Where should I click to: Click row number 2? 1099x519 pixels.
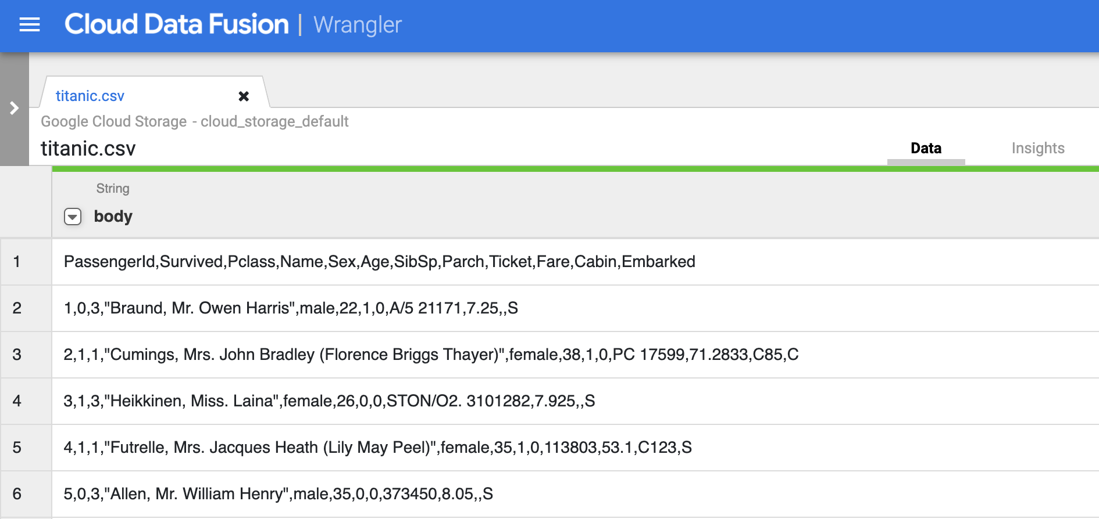pyautogui.click(x=17, y=308)
